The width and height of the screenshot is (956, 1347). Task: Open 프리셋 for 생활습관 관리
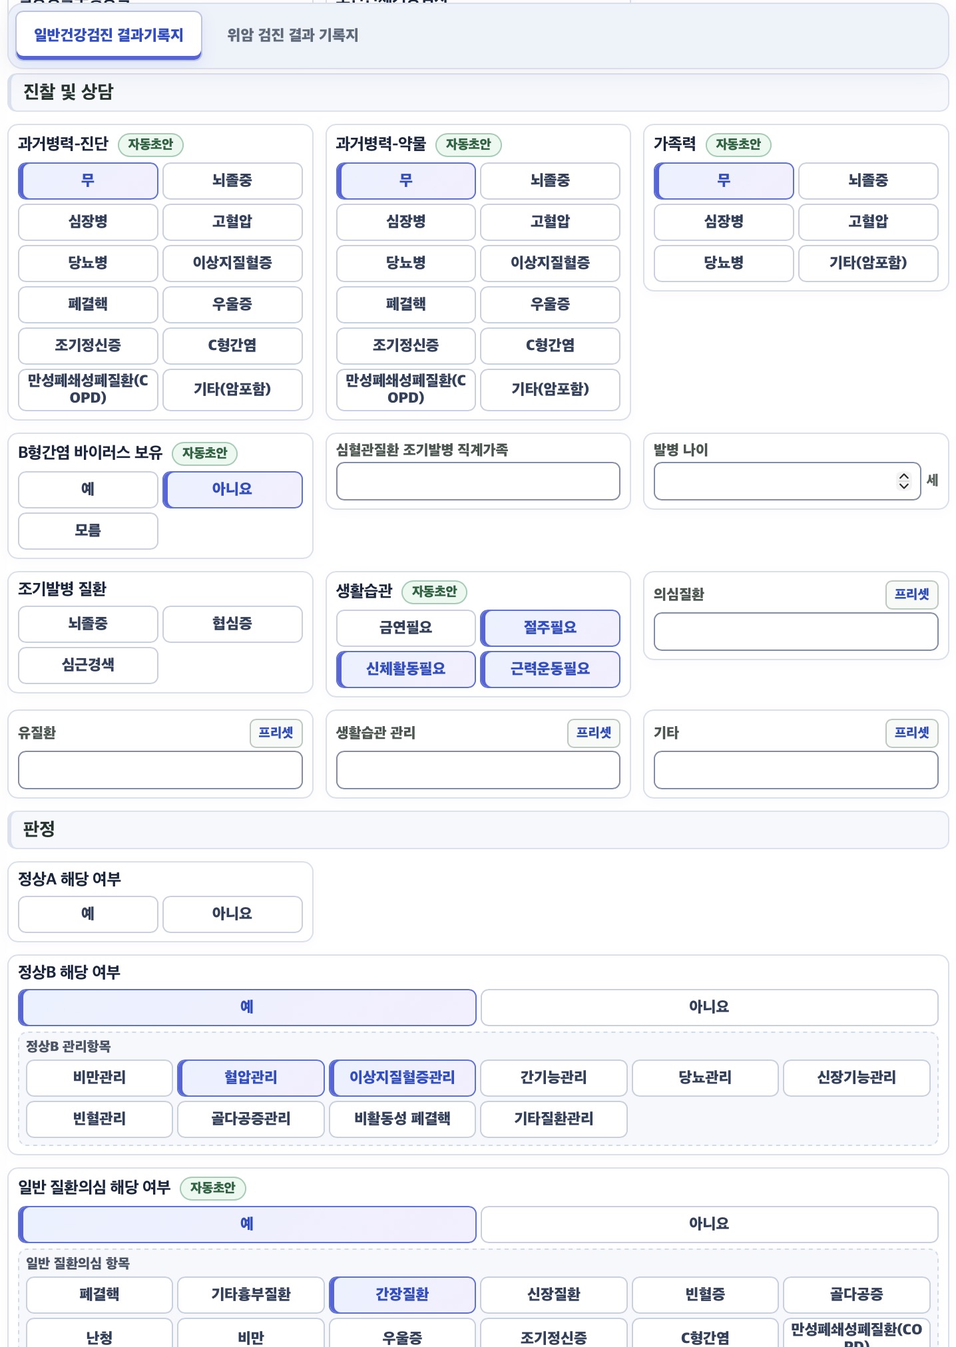(x=594, y=733)
